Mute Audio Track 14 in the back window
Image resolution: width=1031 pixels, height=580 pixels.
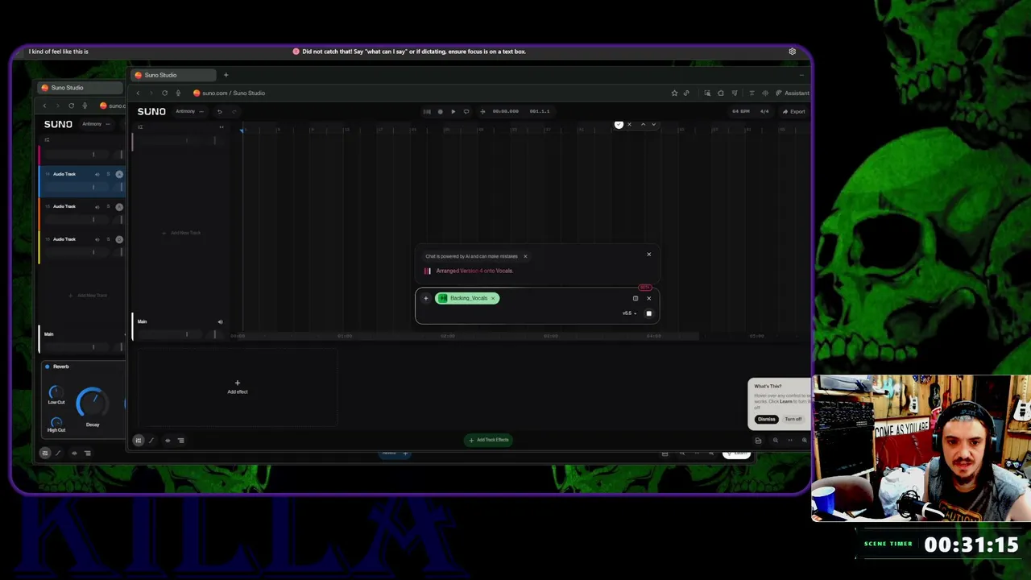(97, 174)
